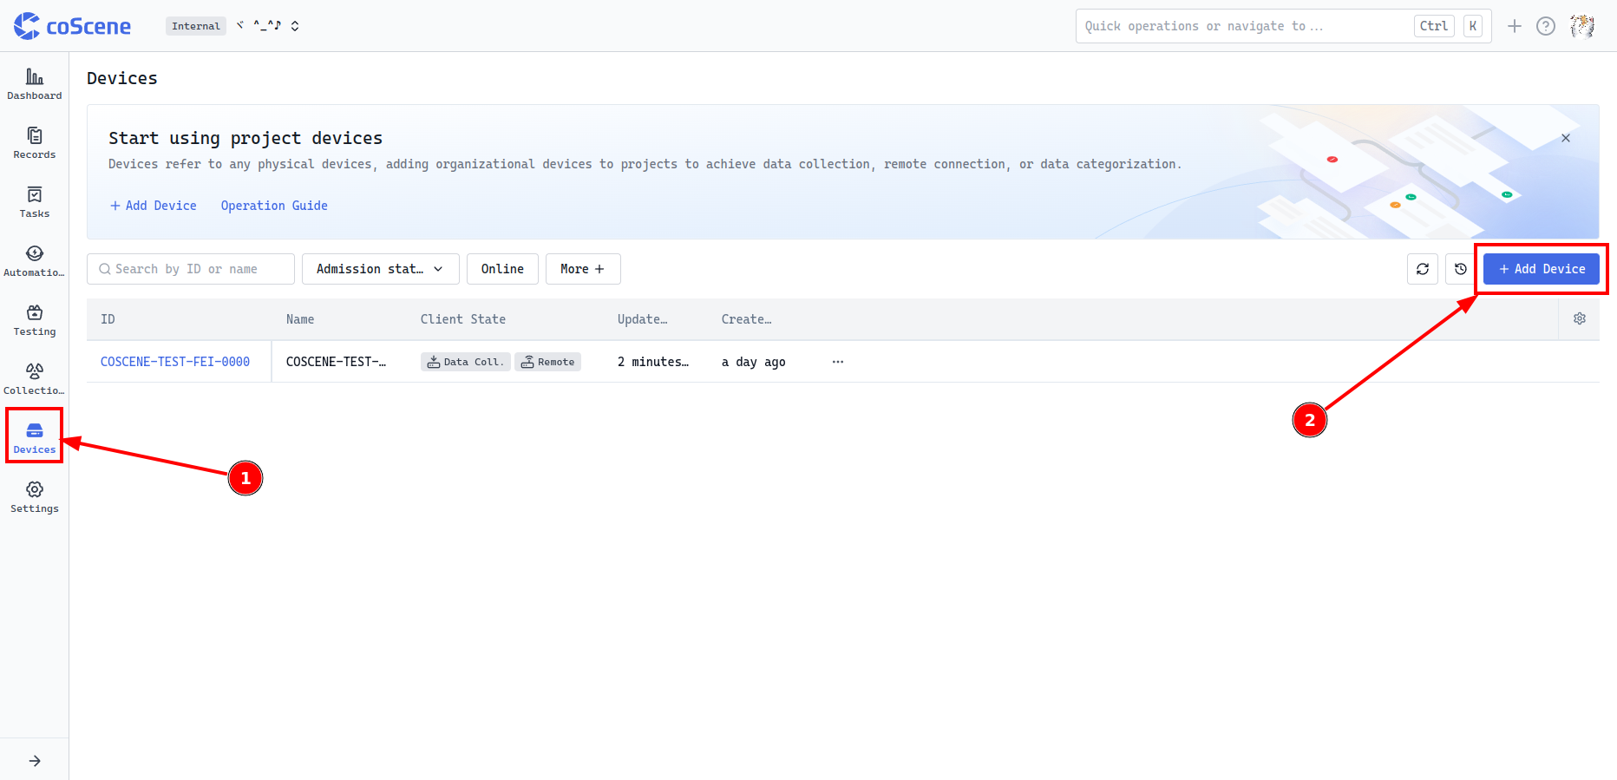Open Settings from the sidebar

point(35,497)
